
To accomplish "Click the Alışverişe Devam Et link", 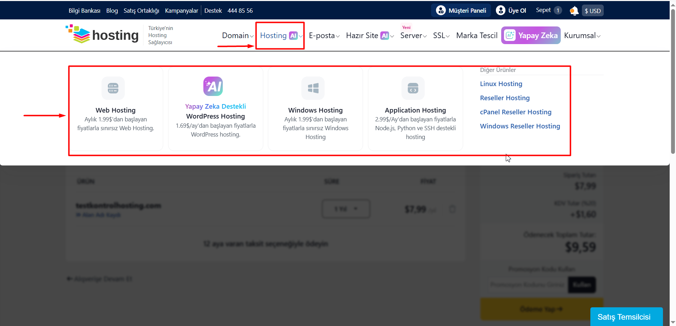I will (99, 279).
